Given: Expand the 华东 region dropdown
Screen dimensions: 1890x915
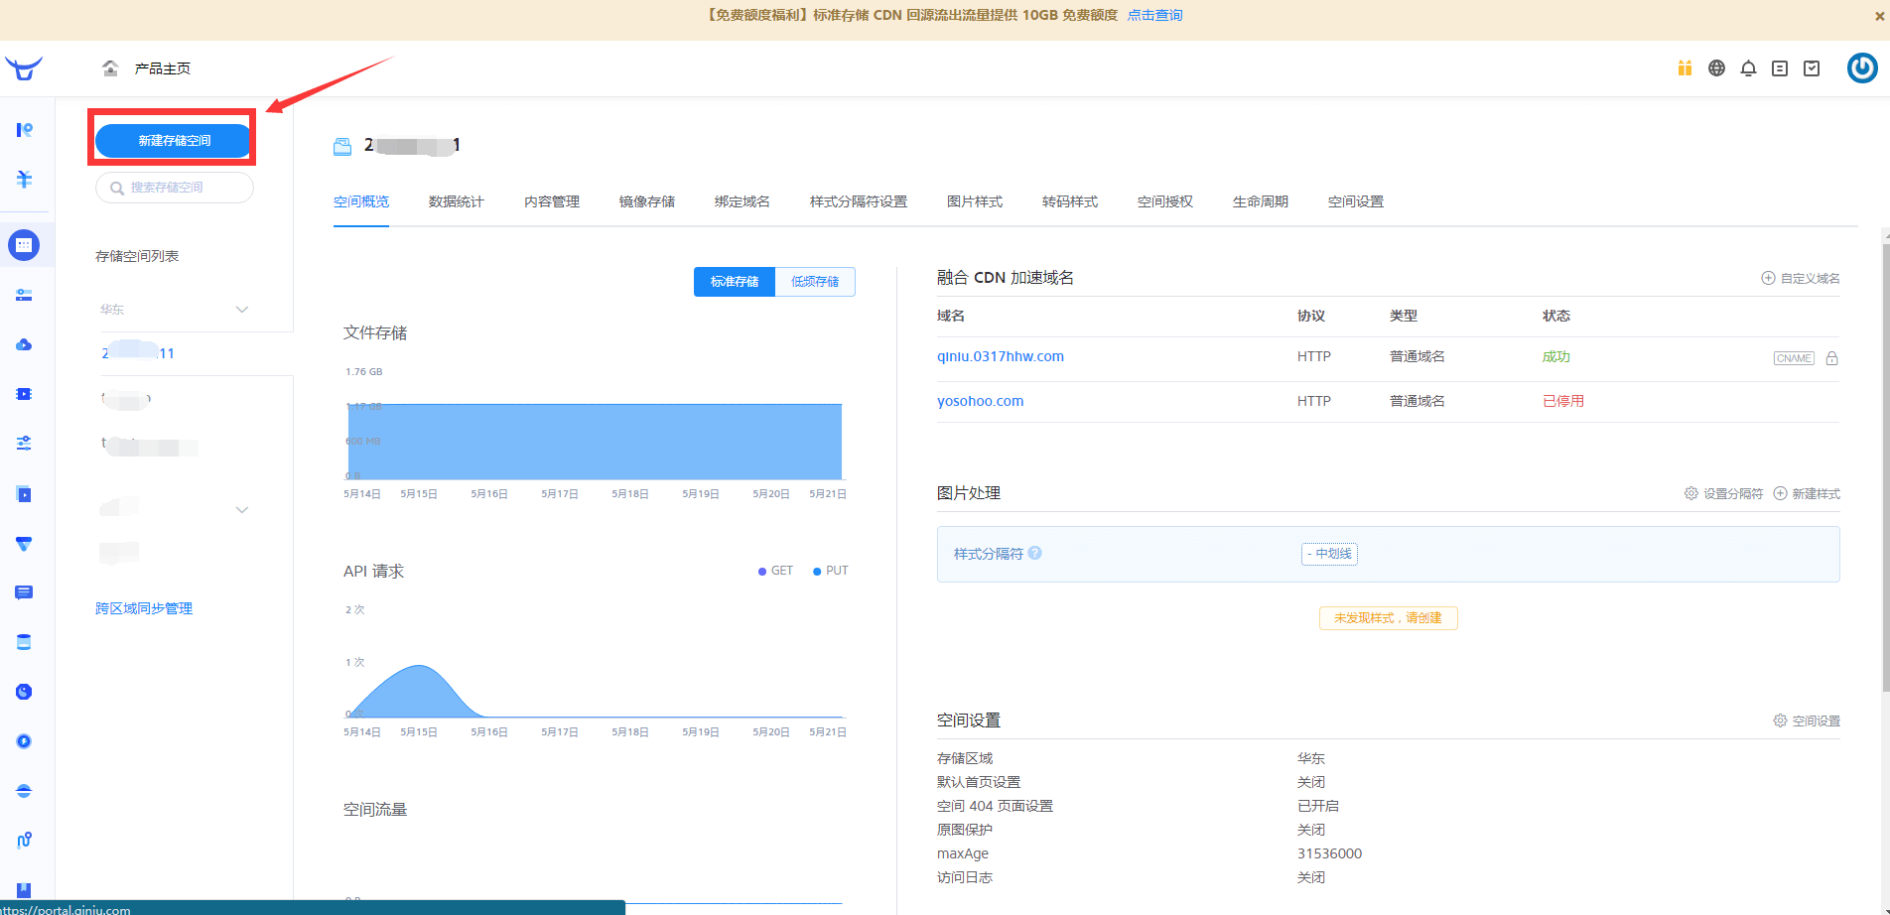Looking at the screenshot, I should 241,309.
